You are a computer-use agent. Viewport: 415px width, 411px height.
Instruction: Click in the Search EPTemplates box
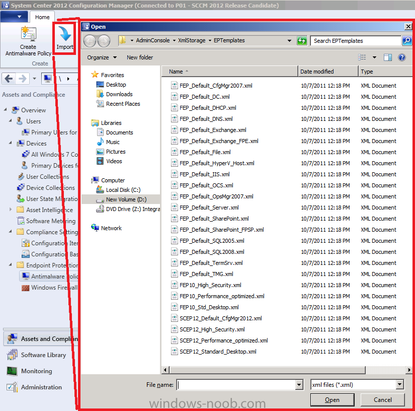[x=356, y=41]
